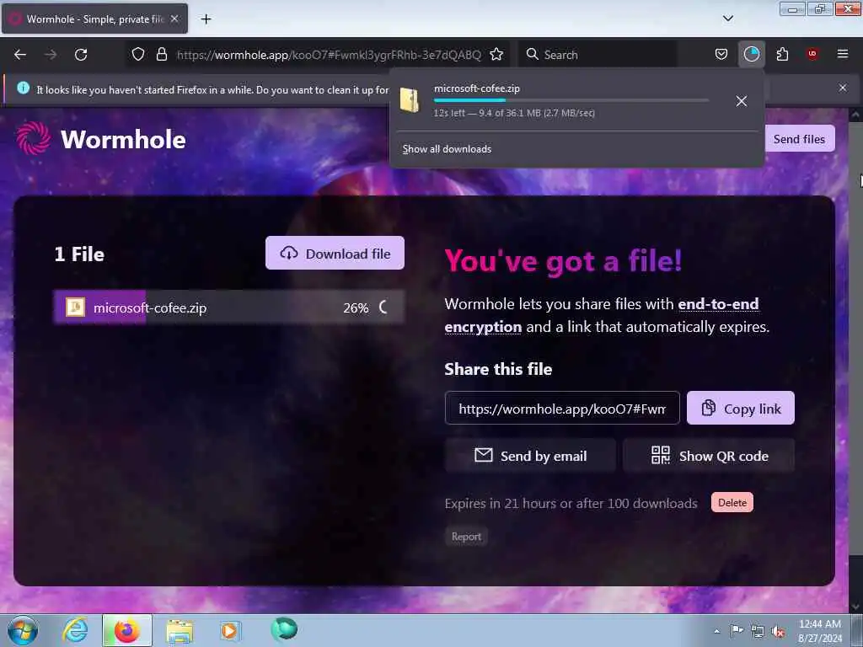Save page to Pocket
Image resolution: width=863 pixels, height=647 pixels.
click(721, 54)
